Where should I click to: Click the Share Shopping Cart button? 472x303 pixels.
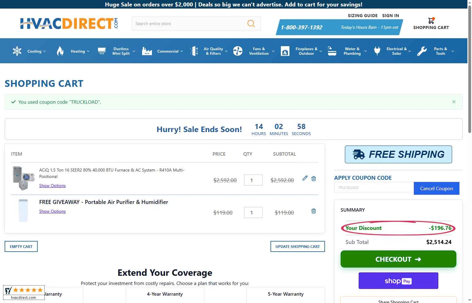(398, 300)
